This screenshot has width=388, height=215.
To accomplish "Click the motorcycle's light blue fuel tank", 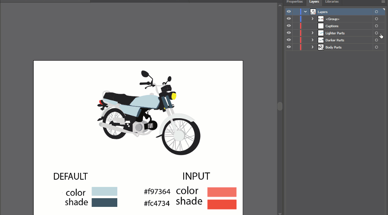I will click(146, 101).
